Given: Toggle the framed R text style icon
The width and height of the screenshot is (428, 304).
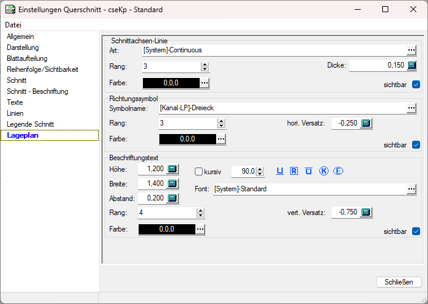Looking at the screenshot, I should pyautogui.click(x=294, y=171).
